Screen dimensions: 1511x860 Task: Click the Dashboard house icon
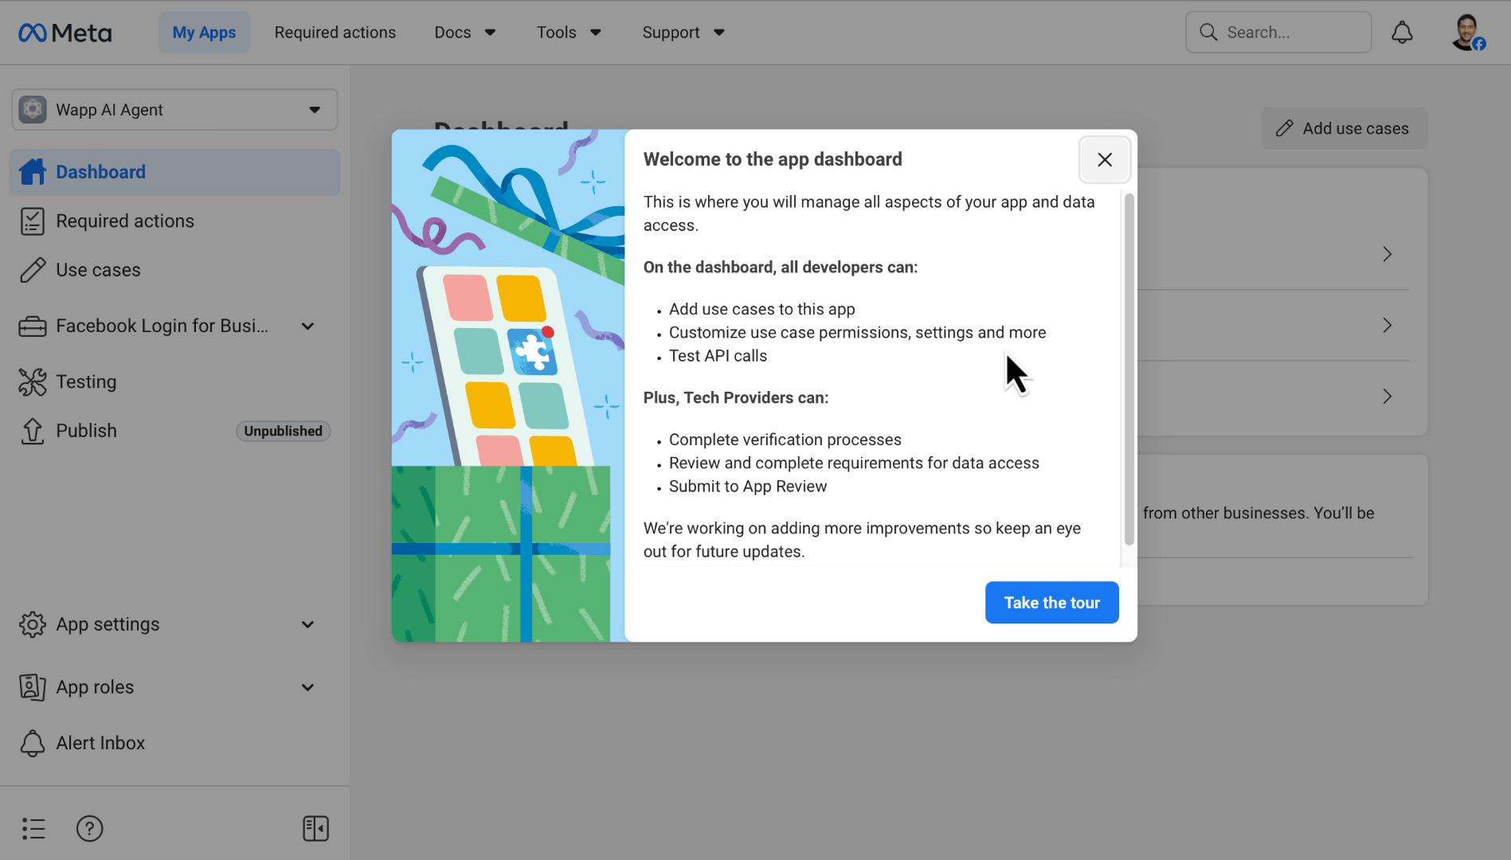[33, 172]
